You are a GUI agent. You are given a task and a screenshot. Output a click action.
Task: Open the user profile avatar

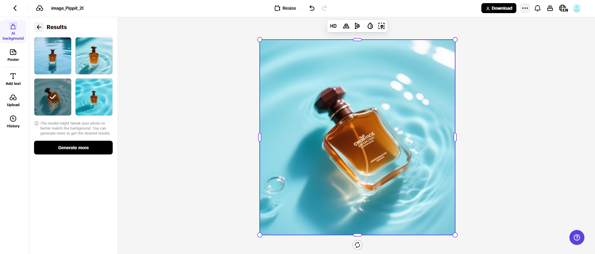click(577, 8)
